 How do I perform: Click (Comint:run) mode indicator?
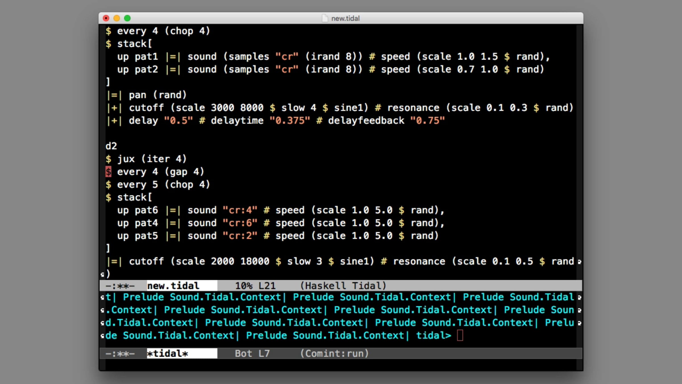[334, 354]
